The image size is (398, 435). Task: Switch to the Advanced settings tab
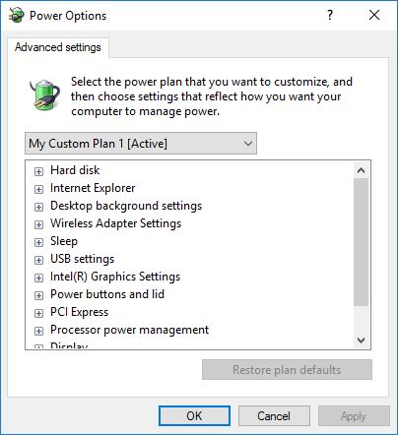(58, 47)
